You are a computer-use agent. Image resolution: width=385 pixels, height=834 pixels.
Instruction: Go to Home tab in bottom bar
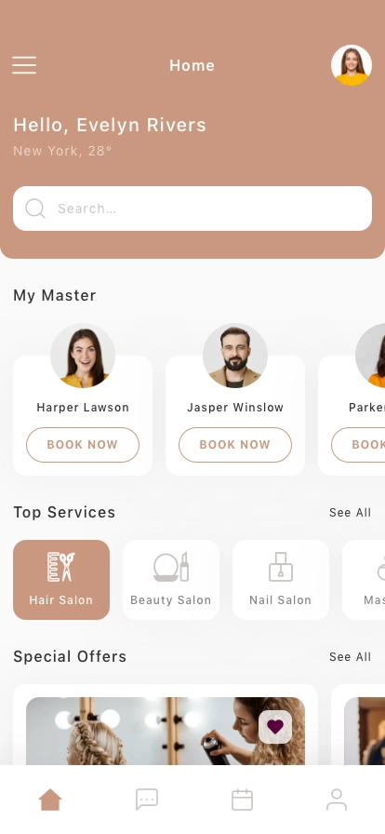click(50, 800)
